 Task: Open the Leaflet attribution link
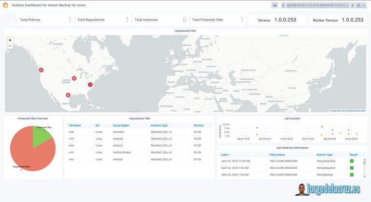pyautogui.click(x=333, y=111)
